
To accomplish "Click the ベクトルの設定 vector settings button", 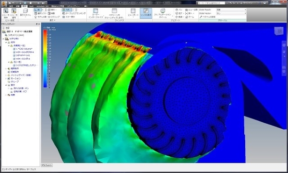I will 207,17.
